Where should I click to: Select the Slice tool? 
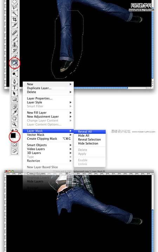[14, 25]
